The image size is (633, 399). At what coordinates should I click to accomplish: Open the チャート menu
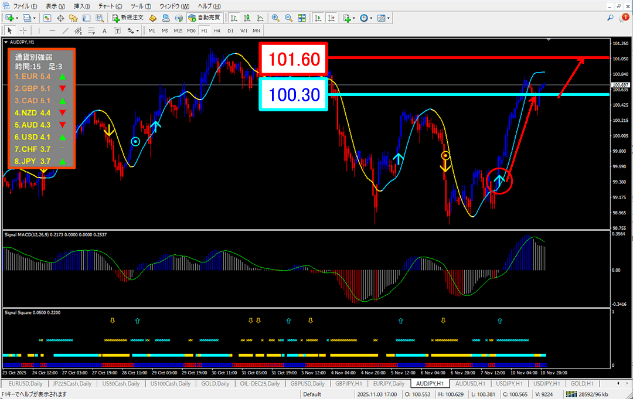click(x=107, y=6)
